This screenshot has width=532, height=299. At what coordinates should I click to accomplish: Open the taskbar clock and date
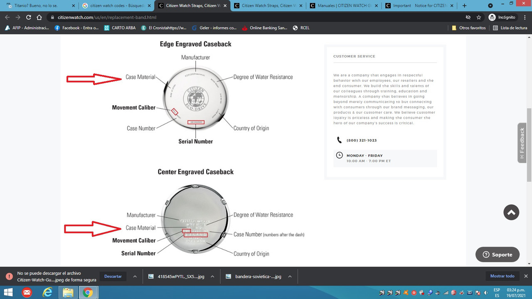[515, 292]
